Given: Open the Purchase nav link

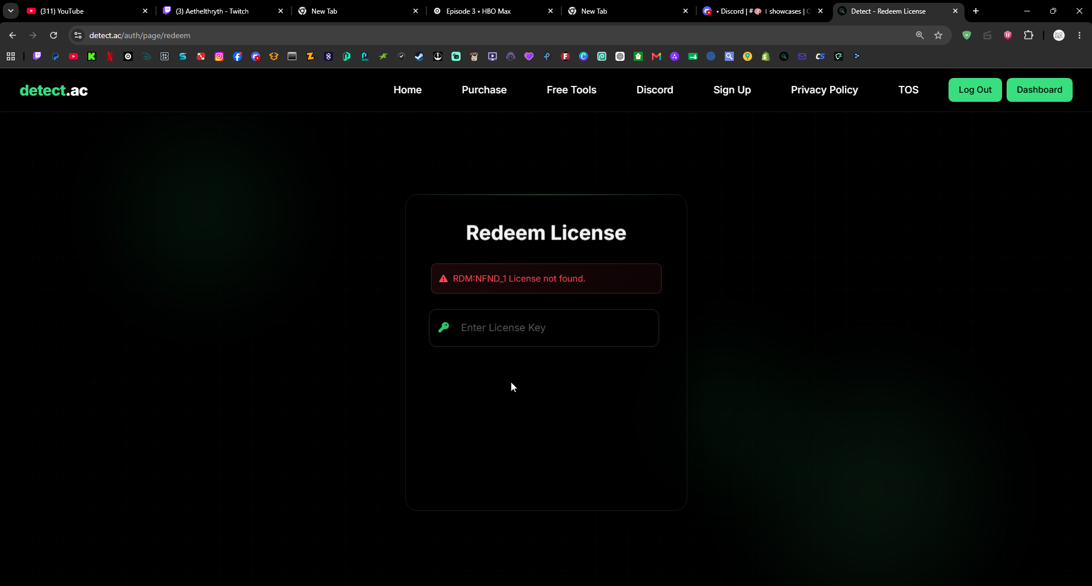Looking at the screenshot, I should [x=484, y=90].
